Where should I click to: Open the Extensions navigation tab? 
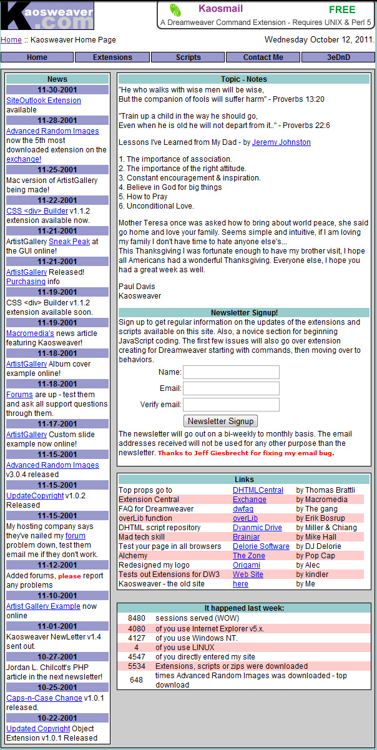tap(112, 57)
